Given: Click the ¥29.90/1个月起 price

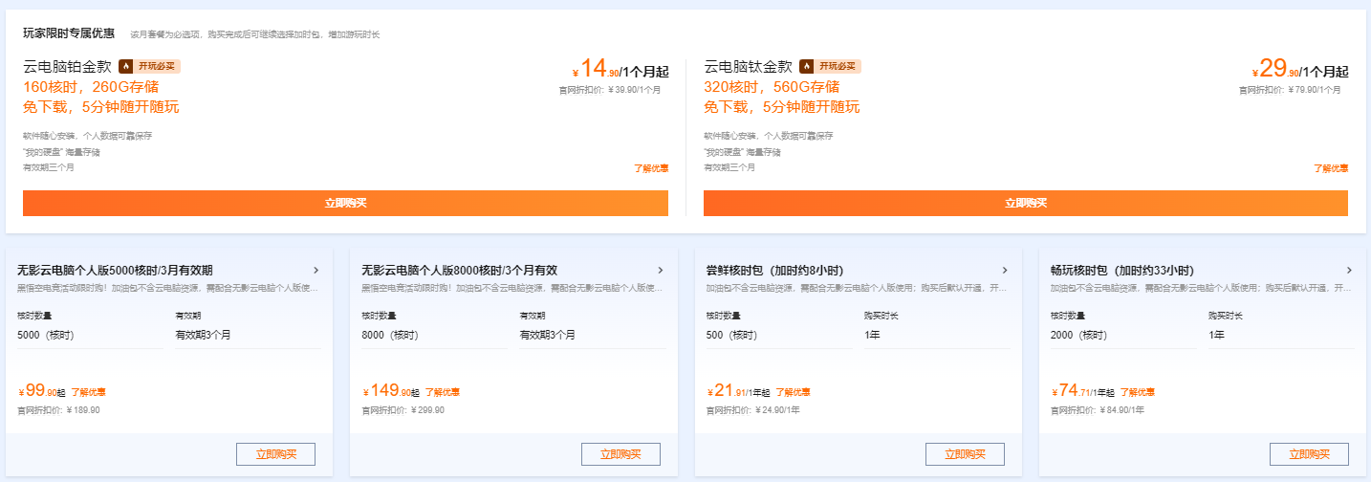Looking at the screenshot, I should (1300, 69).
